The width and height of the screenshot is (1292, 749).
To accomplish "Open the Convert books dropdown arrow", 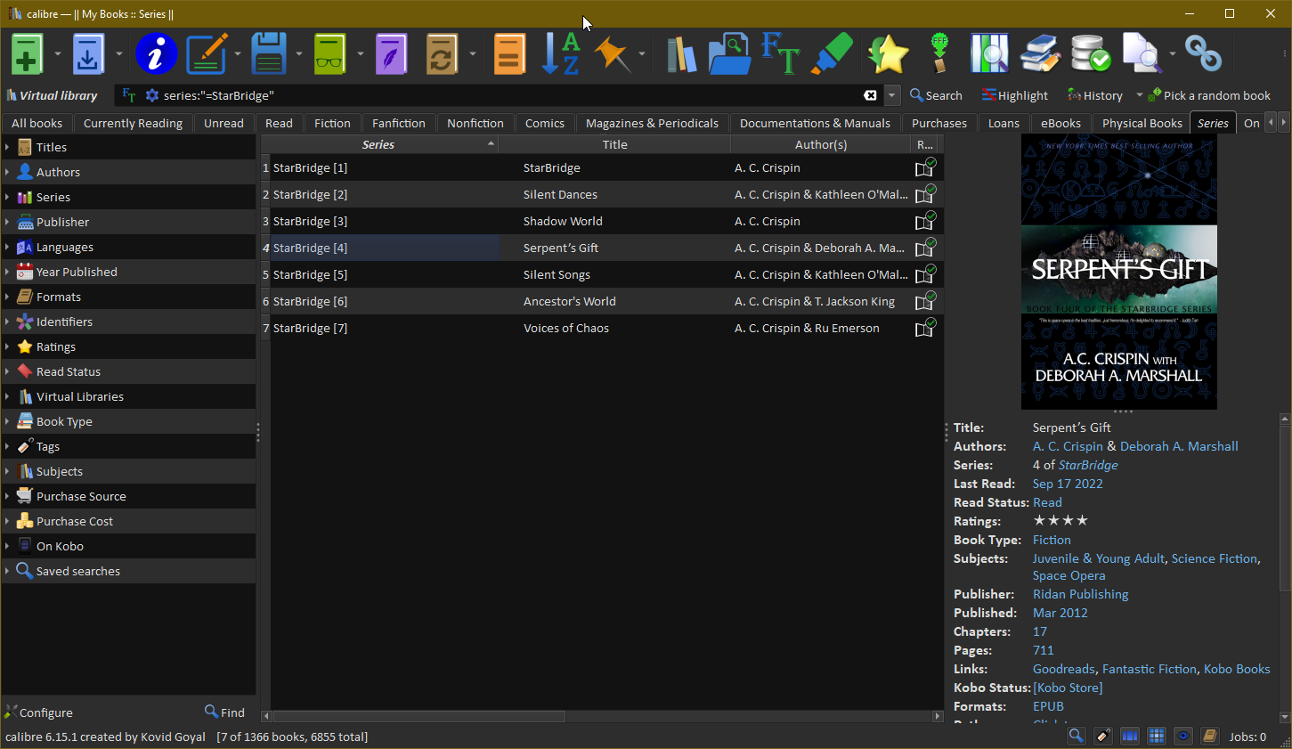I will pyautogui.click(x=473, y=54).
